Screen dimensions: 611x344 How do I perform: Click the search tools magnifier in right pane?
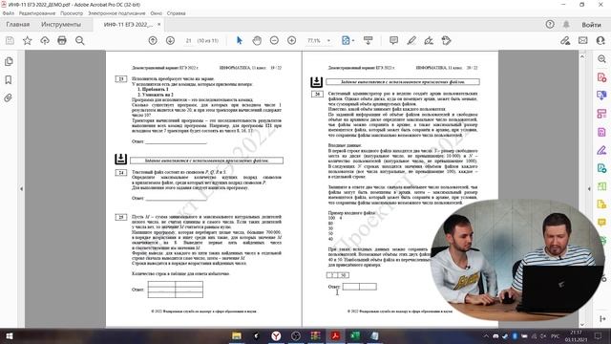[x=601, y=59]
